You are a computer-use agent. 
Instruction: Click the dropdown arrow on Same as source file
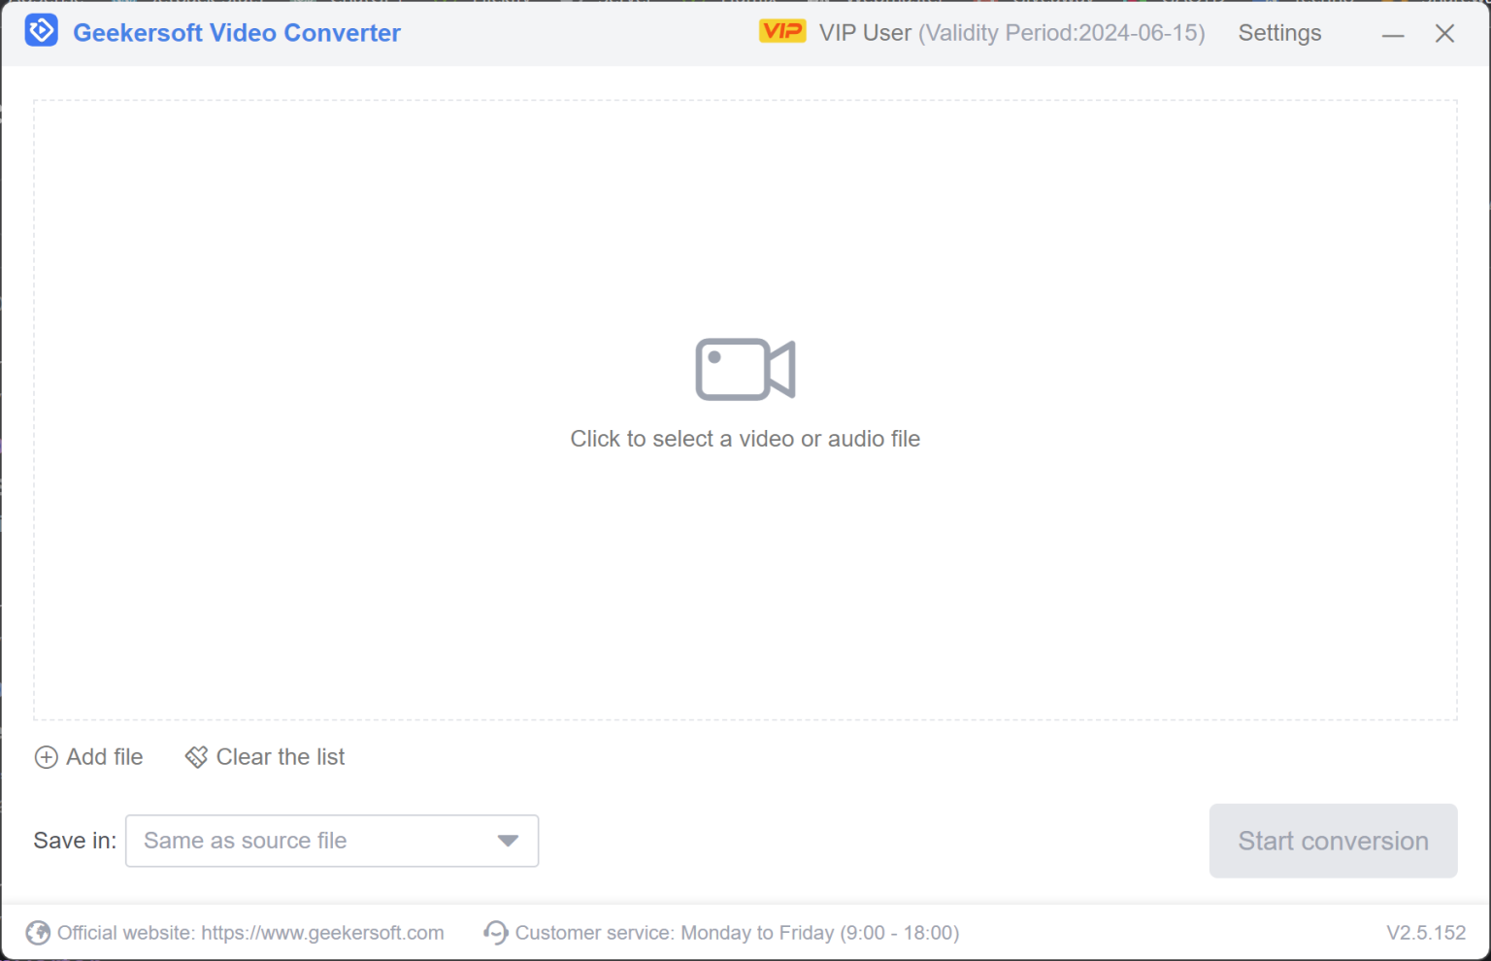pyautogui.click(x=507, y=841)
